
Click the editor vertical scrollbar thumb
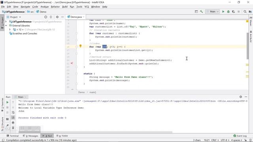[247, 46]
